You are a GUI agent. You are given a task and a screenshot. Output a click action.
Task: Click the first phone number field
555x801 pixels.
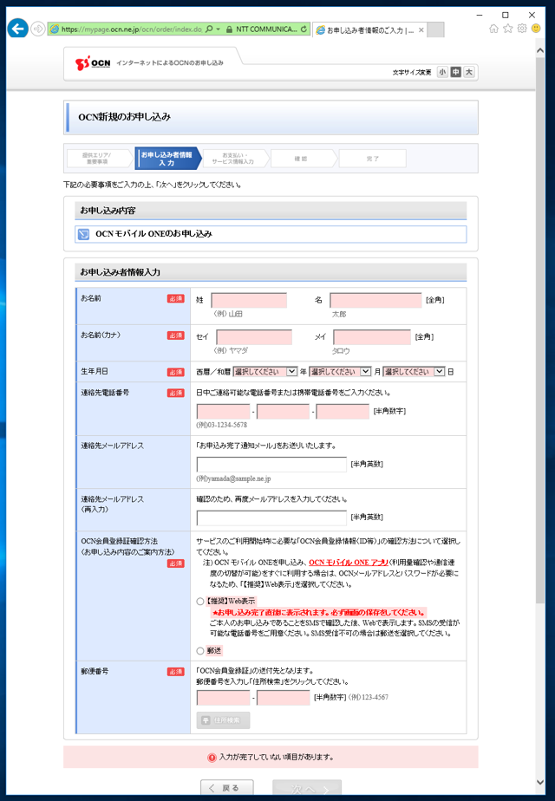coord(224,411)
